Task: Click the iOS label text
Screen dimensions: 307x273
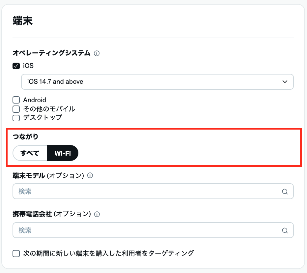Action: click(28, 66)
